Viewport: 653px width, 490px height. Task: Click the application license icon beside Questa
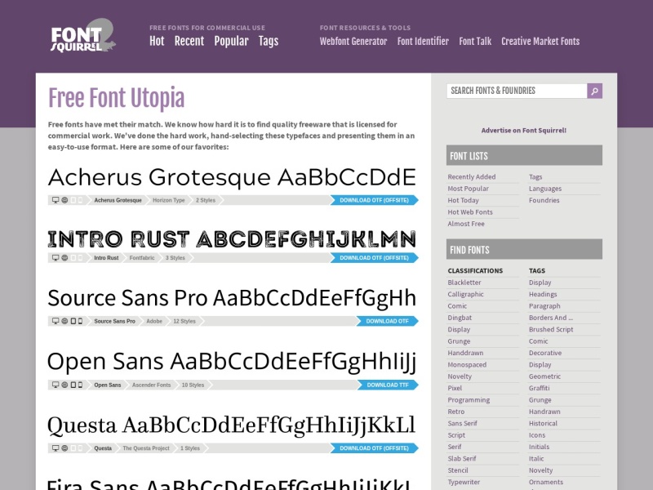(80, 447)
